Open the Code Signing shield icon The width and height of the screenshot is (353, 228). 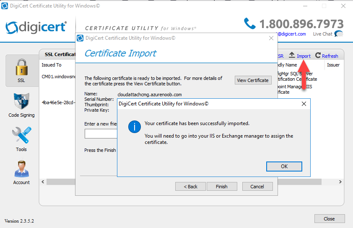tap(21, 101)
